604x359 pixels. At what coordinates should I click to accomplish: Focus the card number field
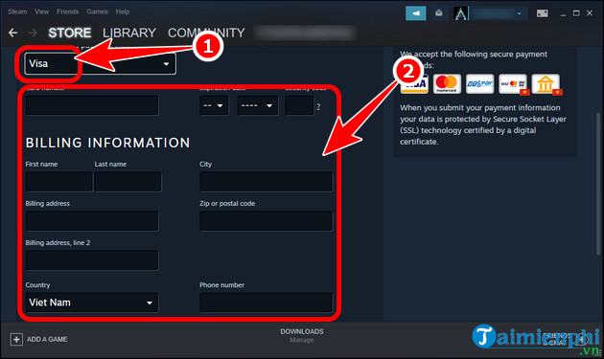click(92, 105)
